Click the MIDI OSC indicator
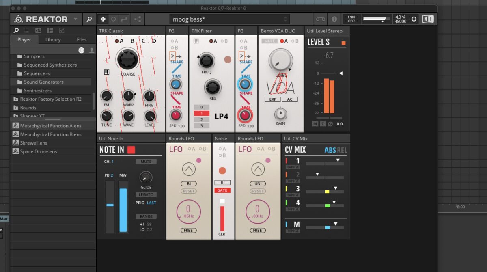Screen dimensions: 487x272 (x=351, y=19)
